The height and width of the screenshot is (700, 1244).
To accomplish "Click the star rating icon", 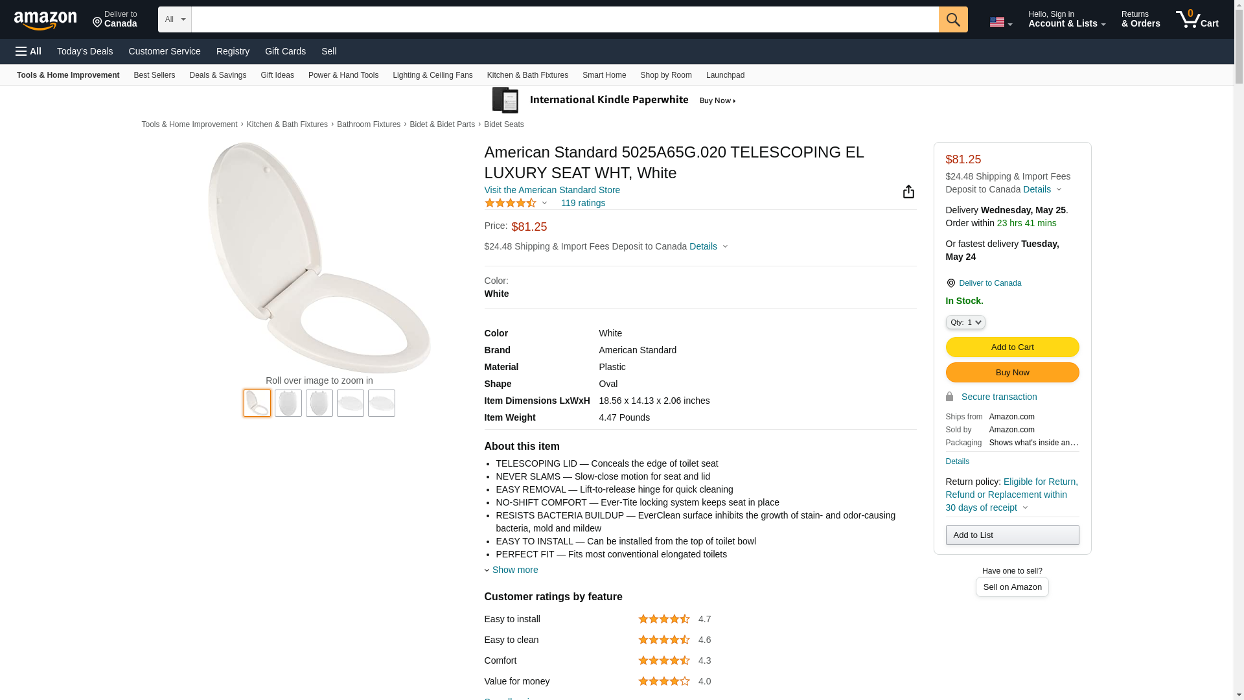I will click(511, 204).
